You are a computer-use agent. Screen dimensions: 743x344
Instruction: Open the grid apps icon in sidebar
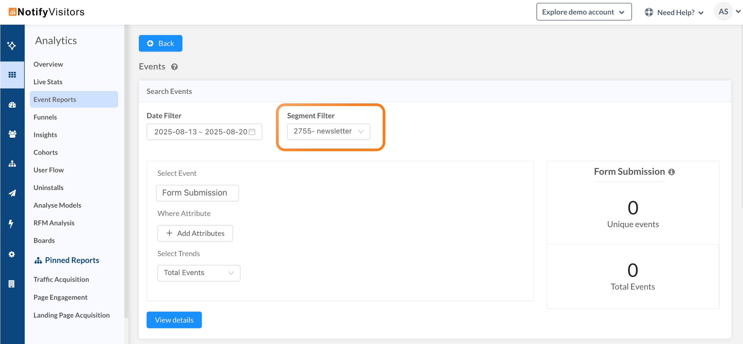[x=12, y=75]
